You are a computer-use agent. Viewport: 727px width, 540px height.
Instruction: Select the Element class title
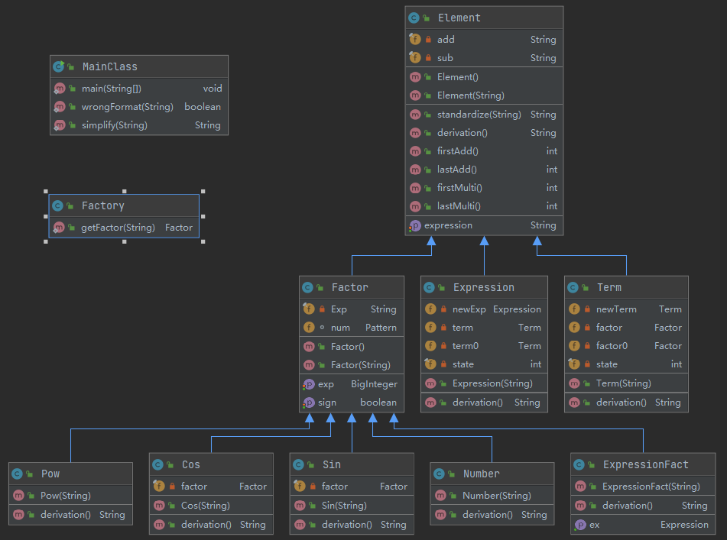coord(459,18)
